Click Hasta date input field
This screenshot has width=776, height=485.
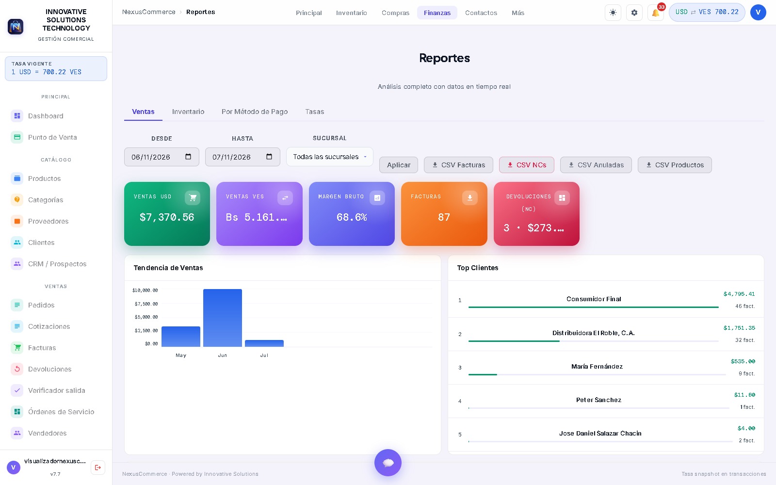pos(242,157)
